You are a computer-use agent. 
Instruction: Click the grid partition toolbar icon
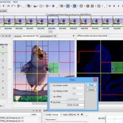[x=62, y=6]
